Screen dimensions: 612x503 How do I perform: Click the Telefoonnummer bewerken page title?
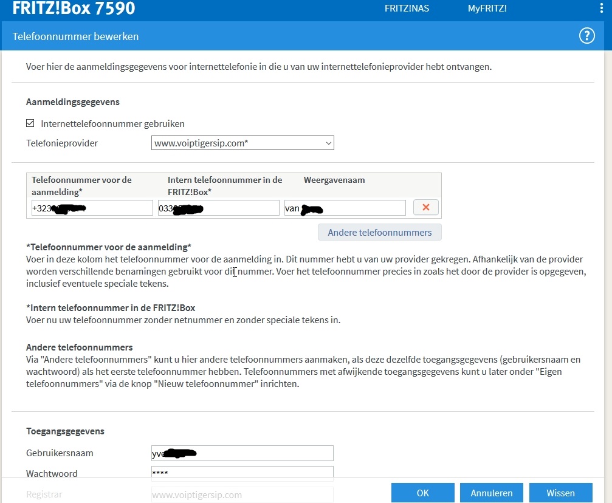[76, 36]
